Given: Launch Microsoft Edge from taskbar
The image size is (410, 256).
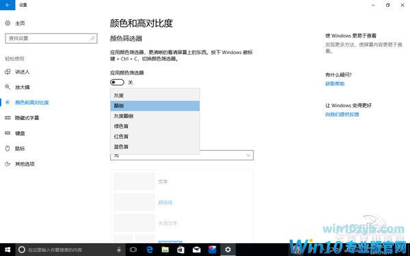Looking at the screenshot, I should coord(149,250).
